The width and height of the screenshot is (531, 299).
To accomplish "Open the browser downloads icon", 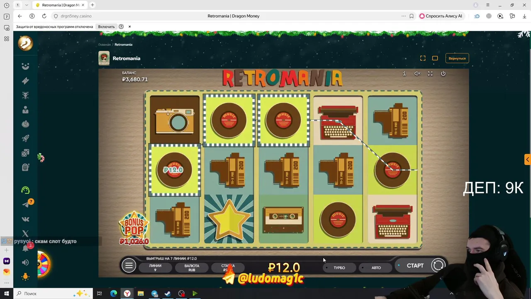I will pyautogui.click(x=524, y=16).
